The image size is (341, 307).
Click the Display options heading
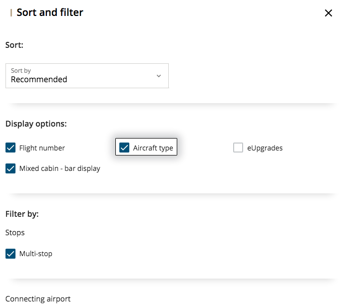[36, 124]
